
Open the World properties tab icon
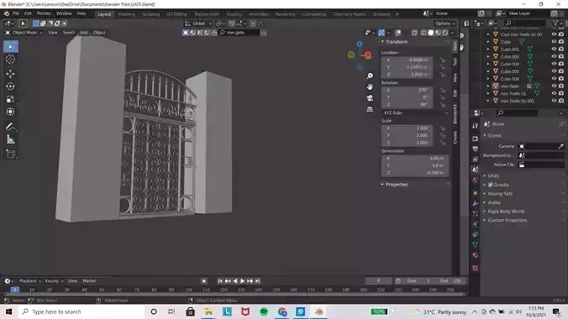coord(476,180)
